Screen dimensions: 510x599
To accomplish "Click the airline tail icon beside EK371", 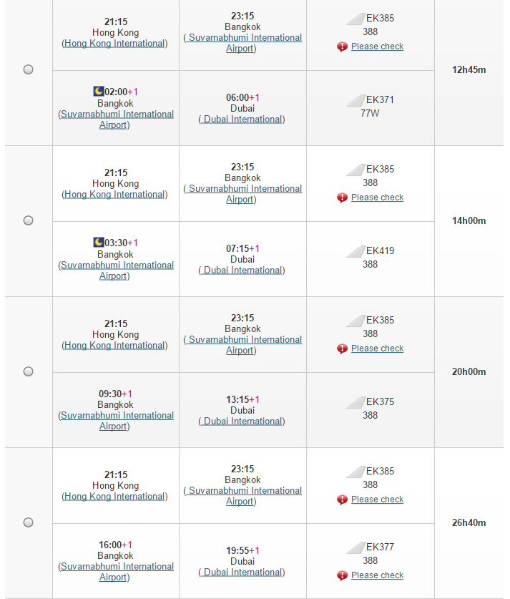I will point(355,100).
